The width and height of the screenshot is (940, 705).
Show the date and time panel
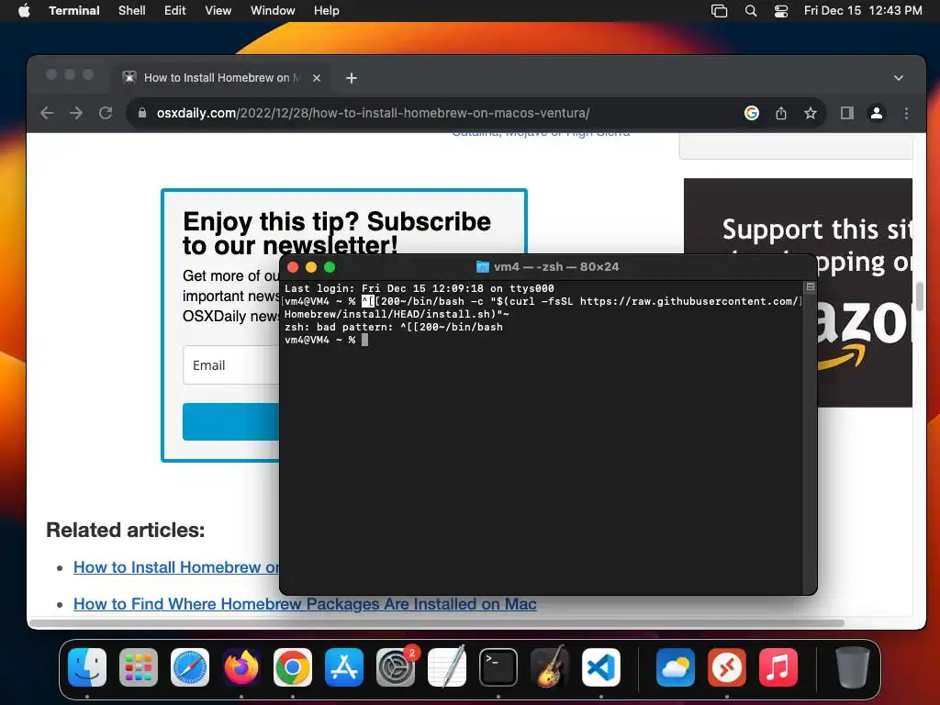[863, 10]
